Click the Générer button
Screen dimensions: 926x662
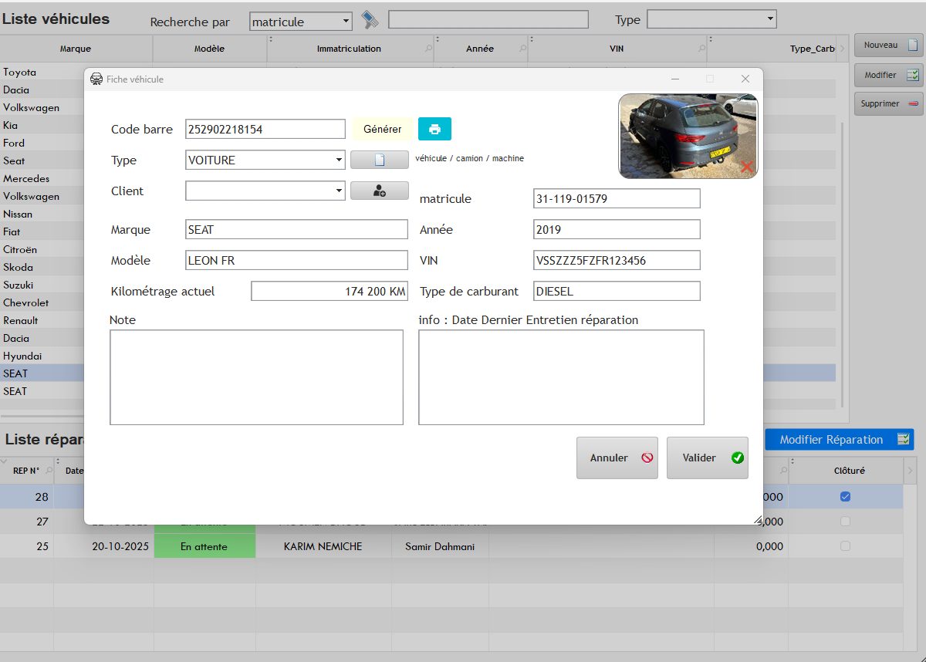[x=382, y=129]
